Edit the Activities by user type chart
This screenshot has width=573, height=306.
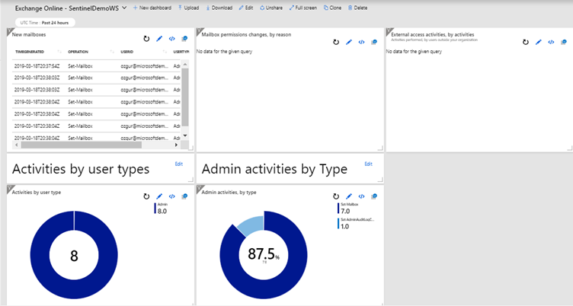(x=159, y=196)
